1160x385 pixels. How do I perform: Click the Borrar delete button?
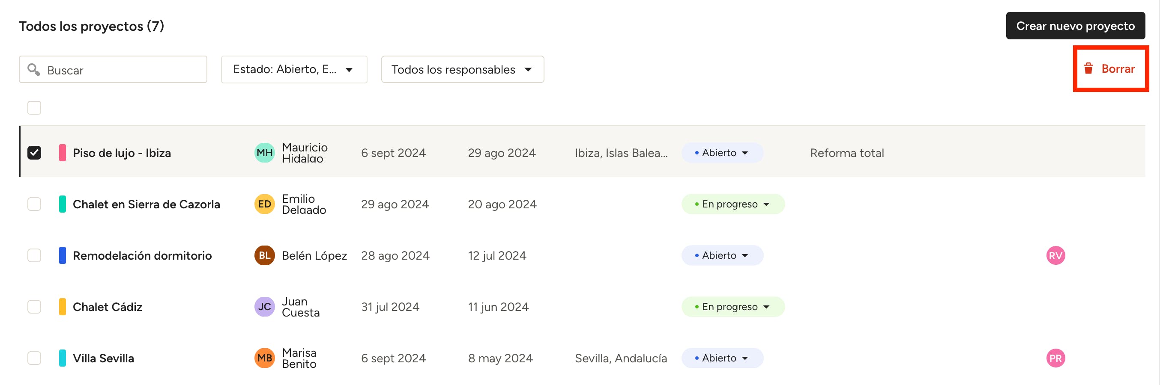pyautogui.click(x=1110, y=69)
